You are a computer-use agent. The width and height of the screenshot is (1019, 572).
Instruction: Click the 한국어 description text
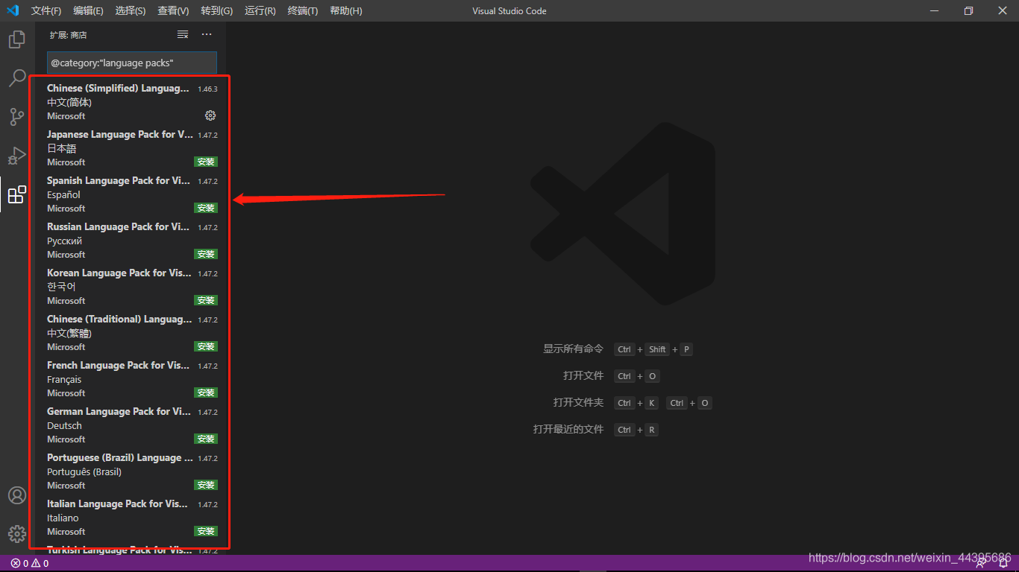coord(62,287)
